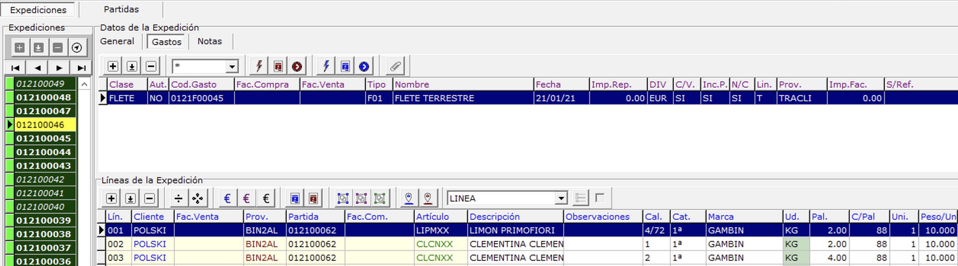Select expedition 012100045 in the list

pos(44,139)
